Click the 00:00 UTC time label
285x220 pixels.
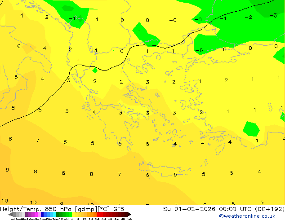point(225,209)
